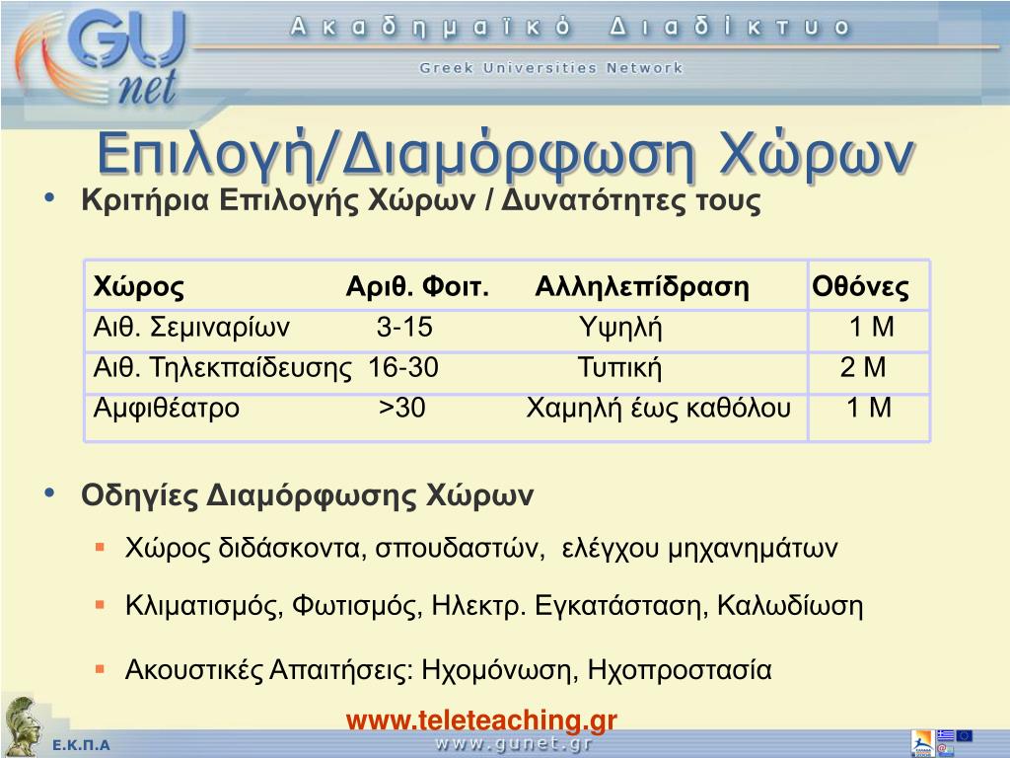
Task: Select the 'Υψηλή' table cell
Action: 620,328
